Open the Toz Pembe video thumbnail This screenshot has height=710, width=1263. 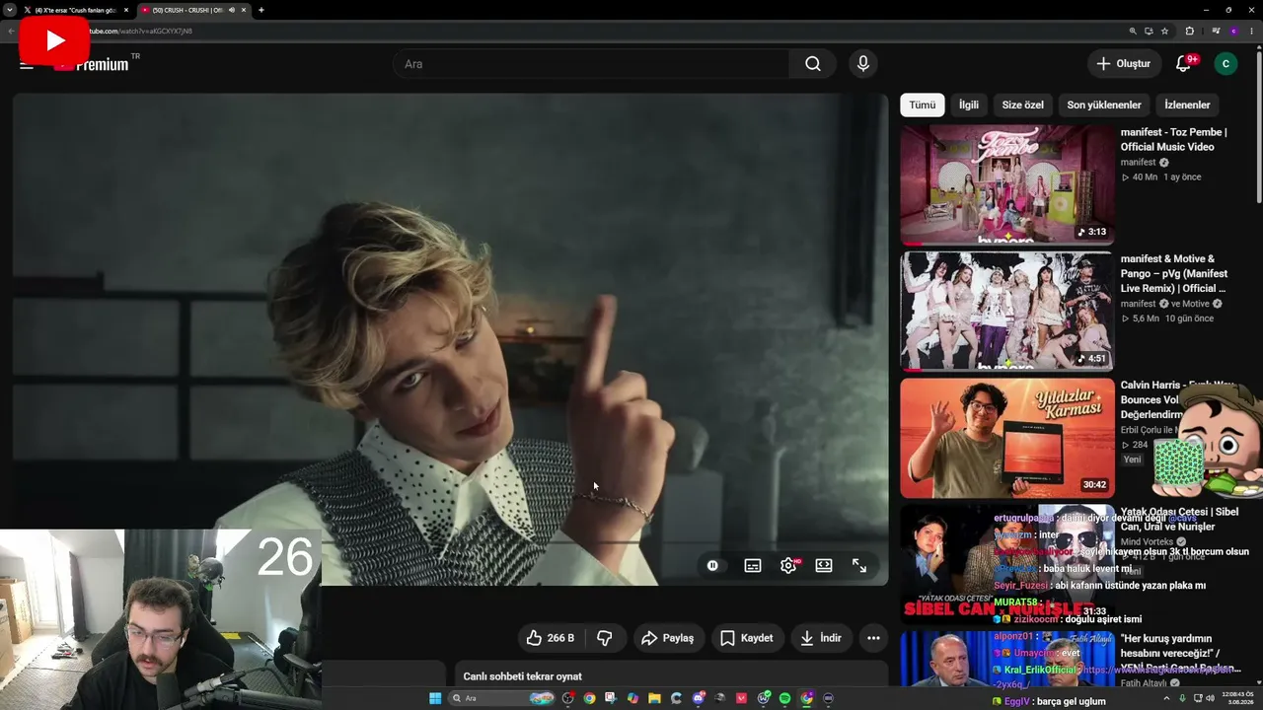pos(1007,184)
